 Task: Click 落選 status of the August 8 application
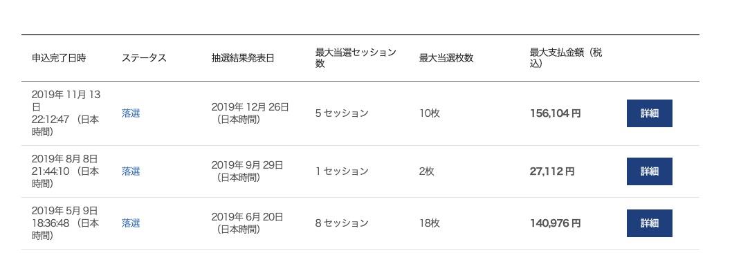click(x=131, y=171)
